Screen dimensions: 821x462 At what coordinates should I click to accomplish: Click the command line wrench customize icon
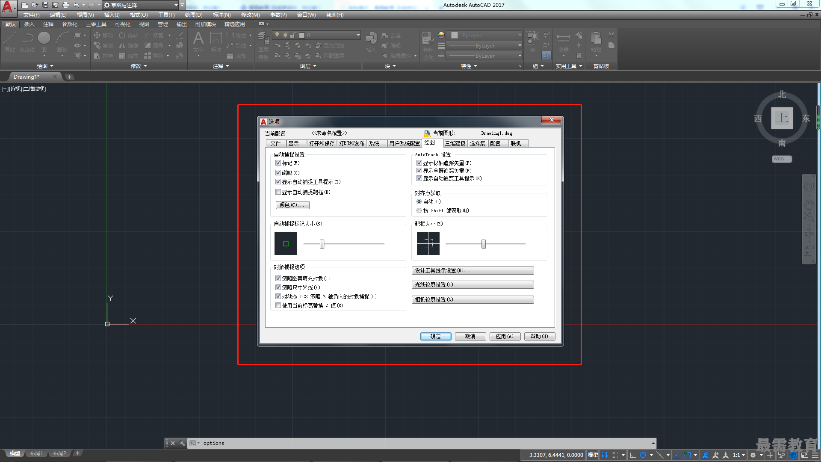182,443
